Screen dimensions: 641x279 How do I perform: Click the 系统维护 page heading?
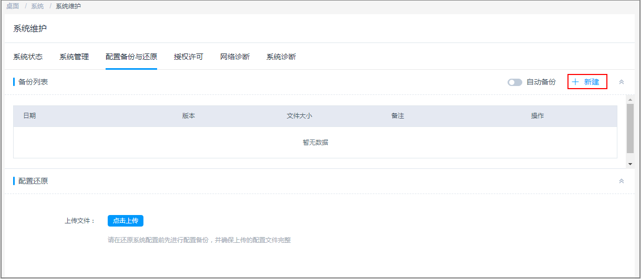[x=30, y=28]
